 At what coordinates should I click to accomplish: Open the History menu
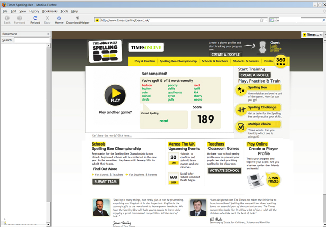(x=34, y=11)
